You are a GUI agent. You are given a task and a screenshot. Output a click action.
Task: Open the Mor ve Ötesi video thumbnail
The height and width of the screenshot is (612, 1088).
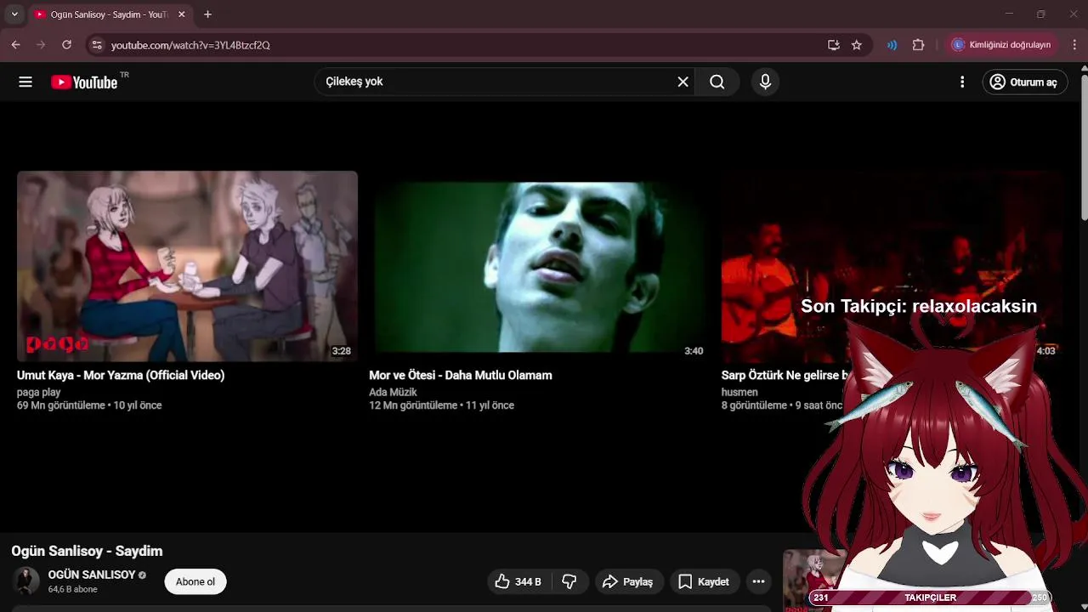(540, 266)
